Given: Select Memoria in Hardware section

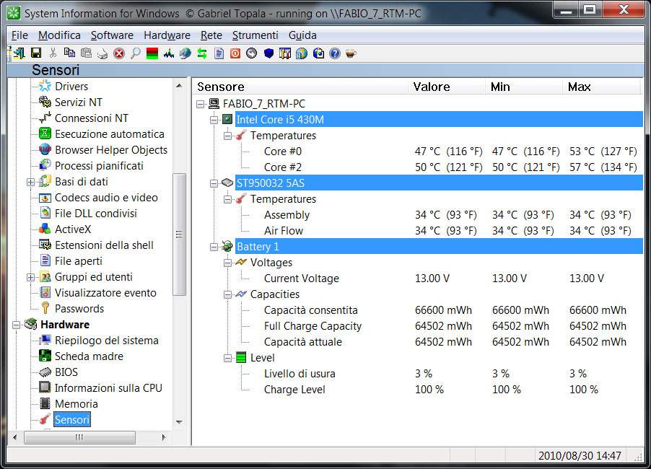Looking at the screenshot, I should (77, 404).
